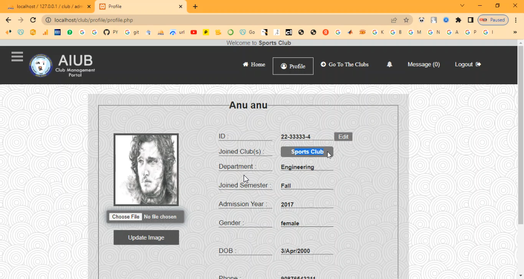Select the Profile navigation item
The image size is (524, 279).
(293, 66)
